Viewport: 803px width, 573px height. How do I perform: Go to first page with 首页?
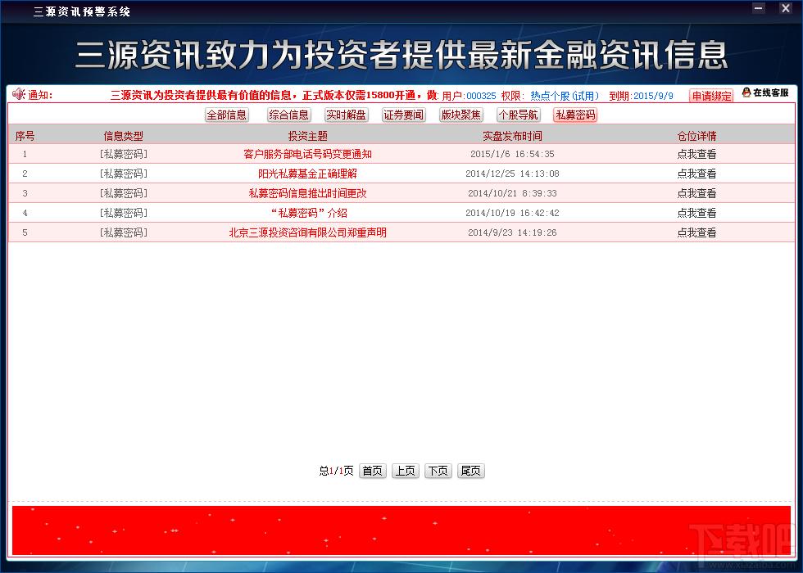coord(372,471)
